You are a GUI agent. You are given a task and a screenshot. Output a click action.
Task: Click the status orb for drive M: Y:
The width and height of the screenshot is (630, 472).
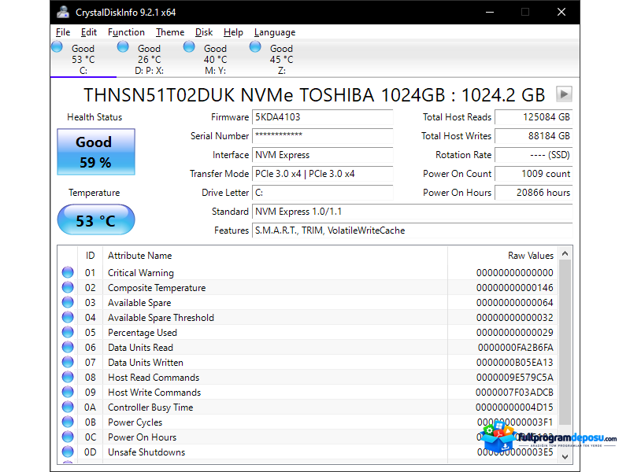point(189,46)
